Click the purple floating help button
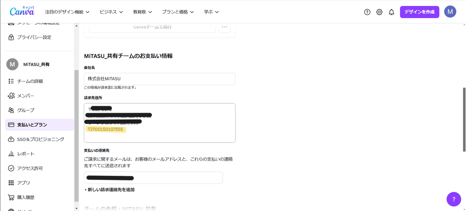Image resolution: width=466 pixels, height=211 pixels. click(454, 199)
